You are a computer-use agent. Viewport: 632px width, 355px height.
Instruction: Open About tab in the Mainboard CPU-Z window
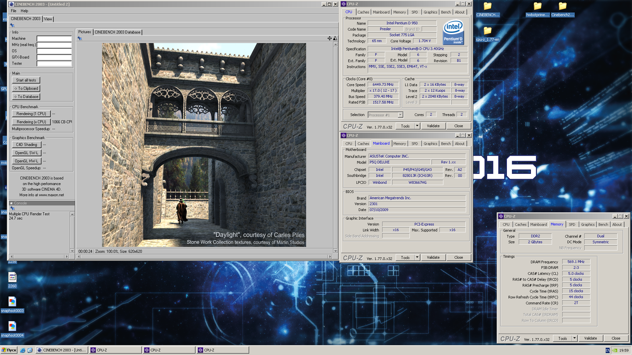[460, 144]
